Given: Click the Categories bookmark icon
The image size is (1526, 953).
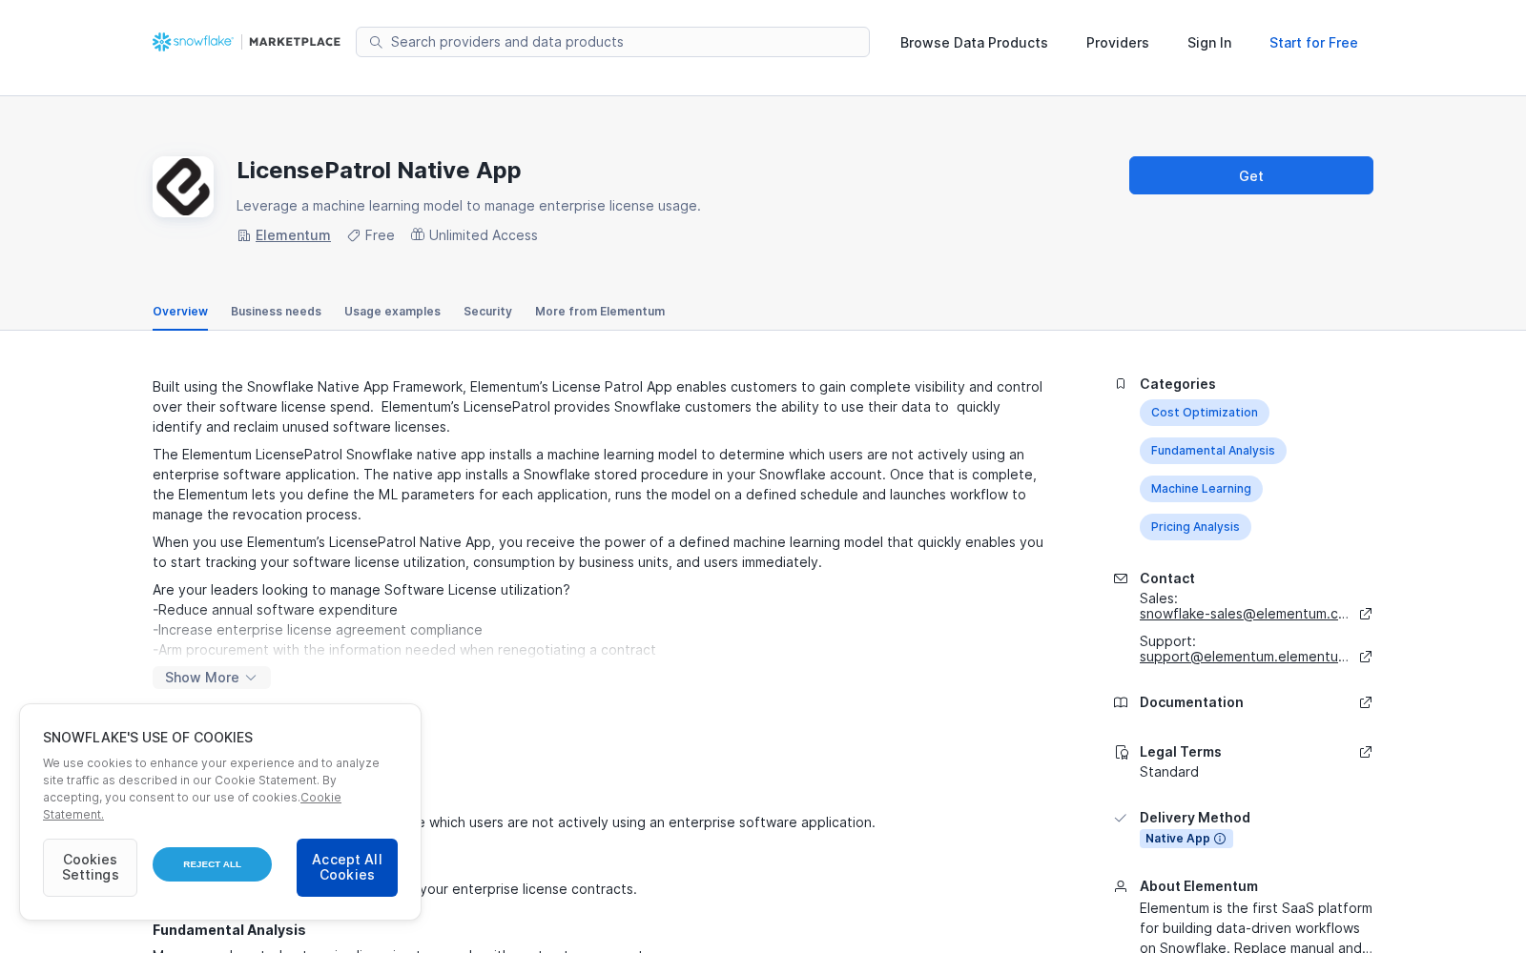Looking at the screenshot, I should [x=1121, y=384].
